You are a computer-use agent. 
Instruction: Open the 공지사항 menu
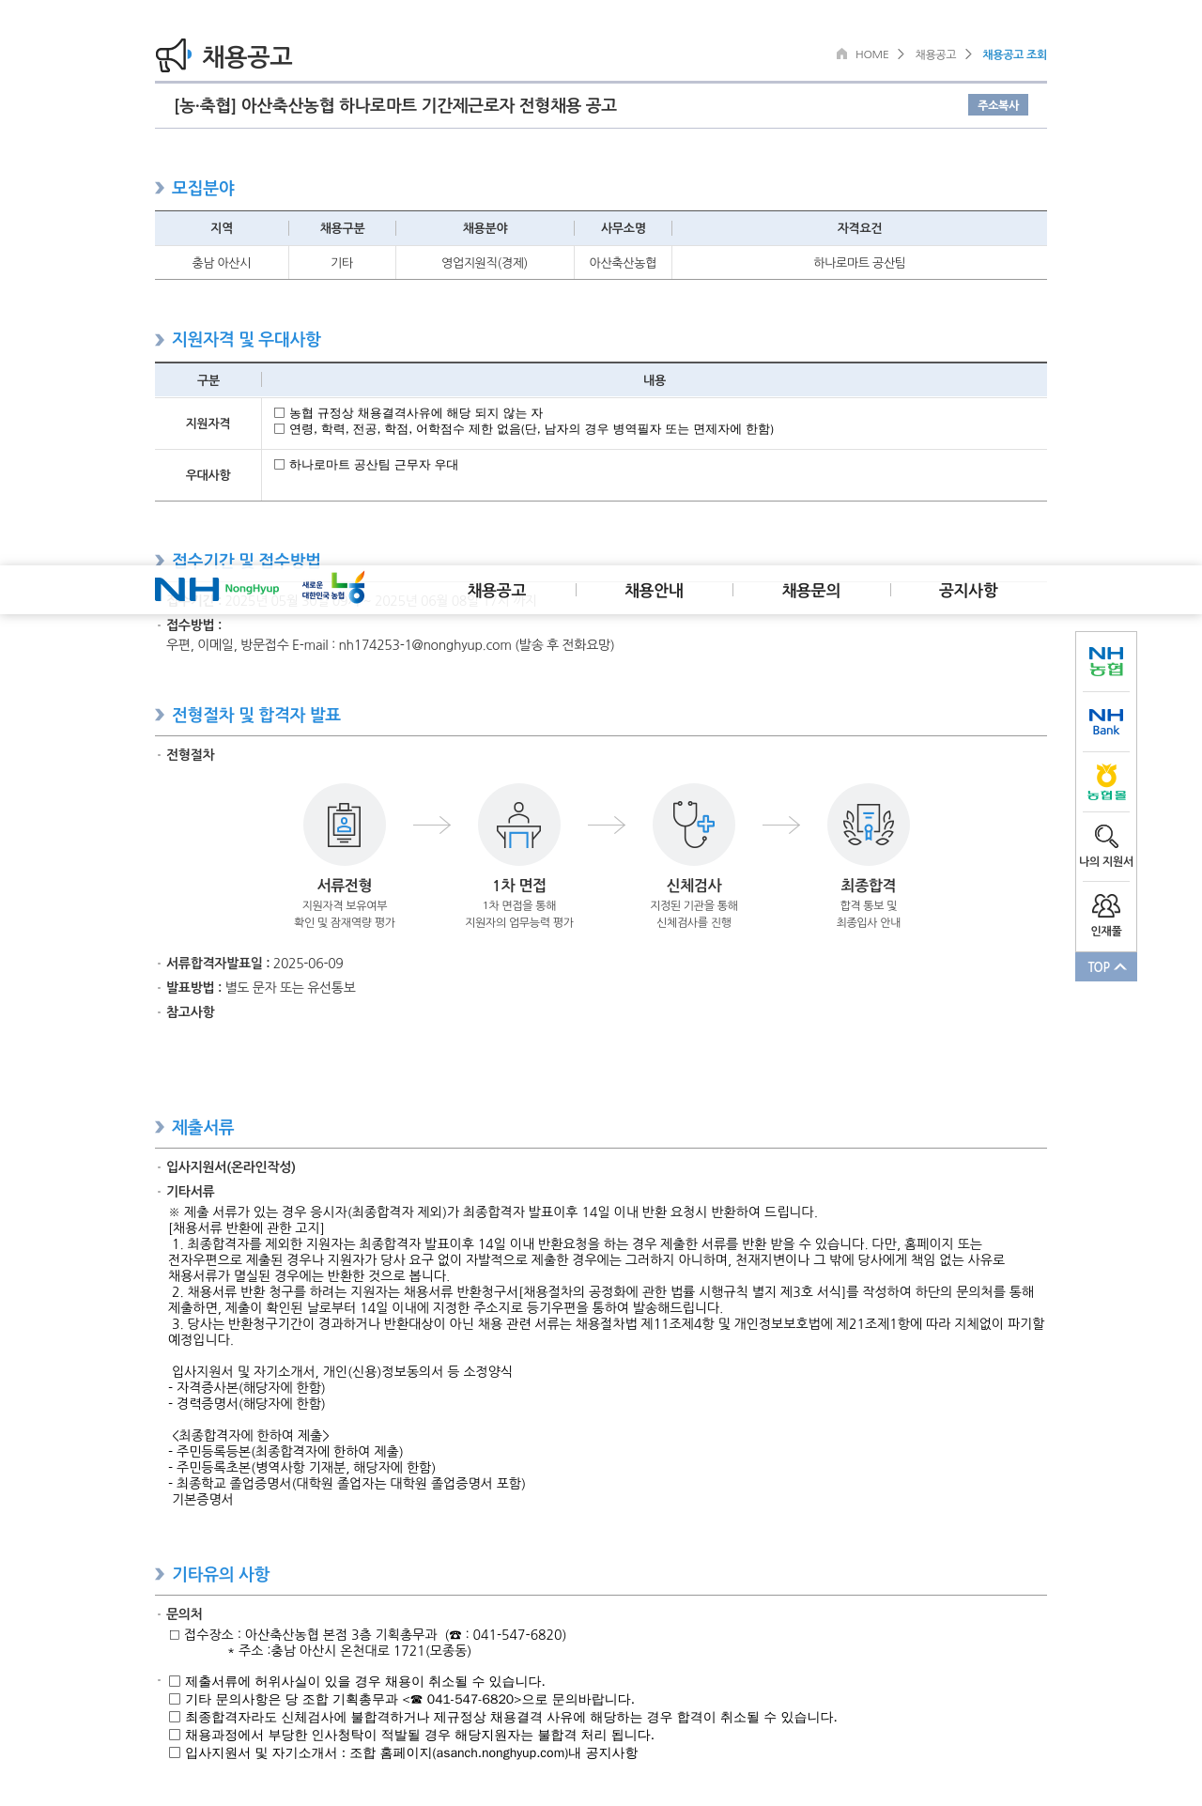(968, 590)
